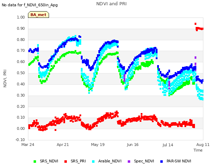Image resolution: width=224 pixels, height=168 pixels.
Task: Click the blue PAR-SW NDVI legend swatch
Action: 162,161
